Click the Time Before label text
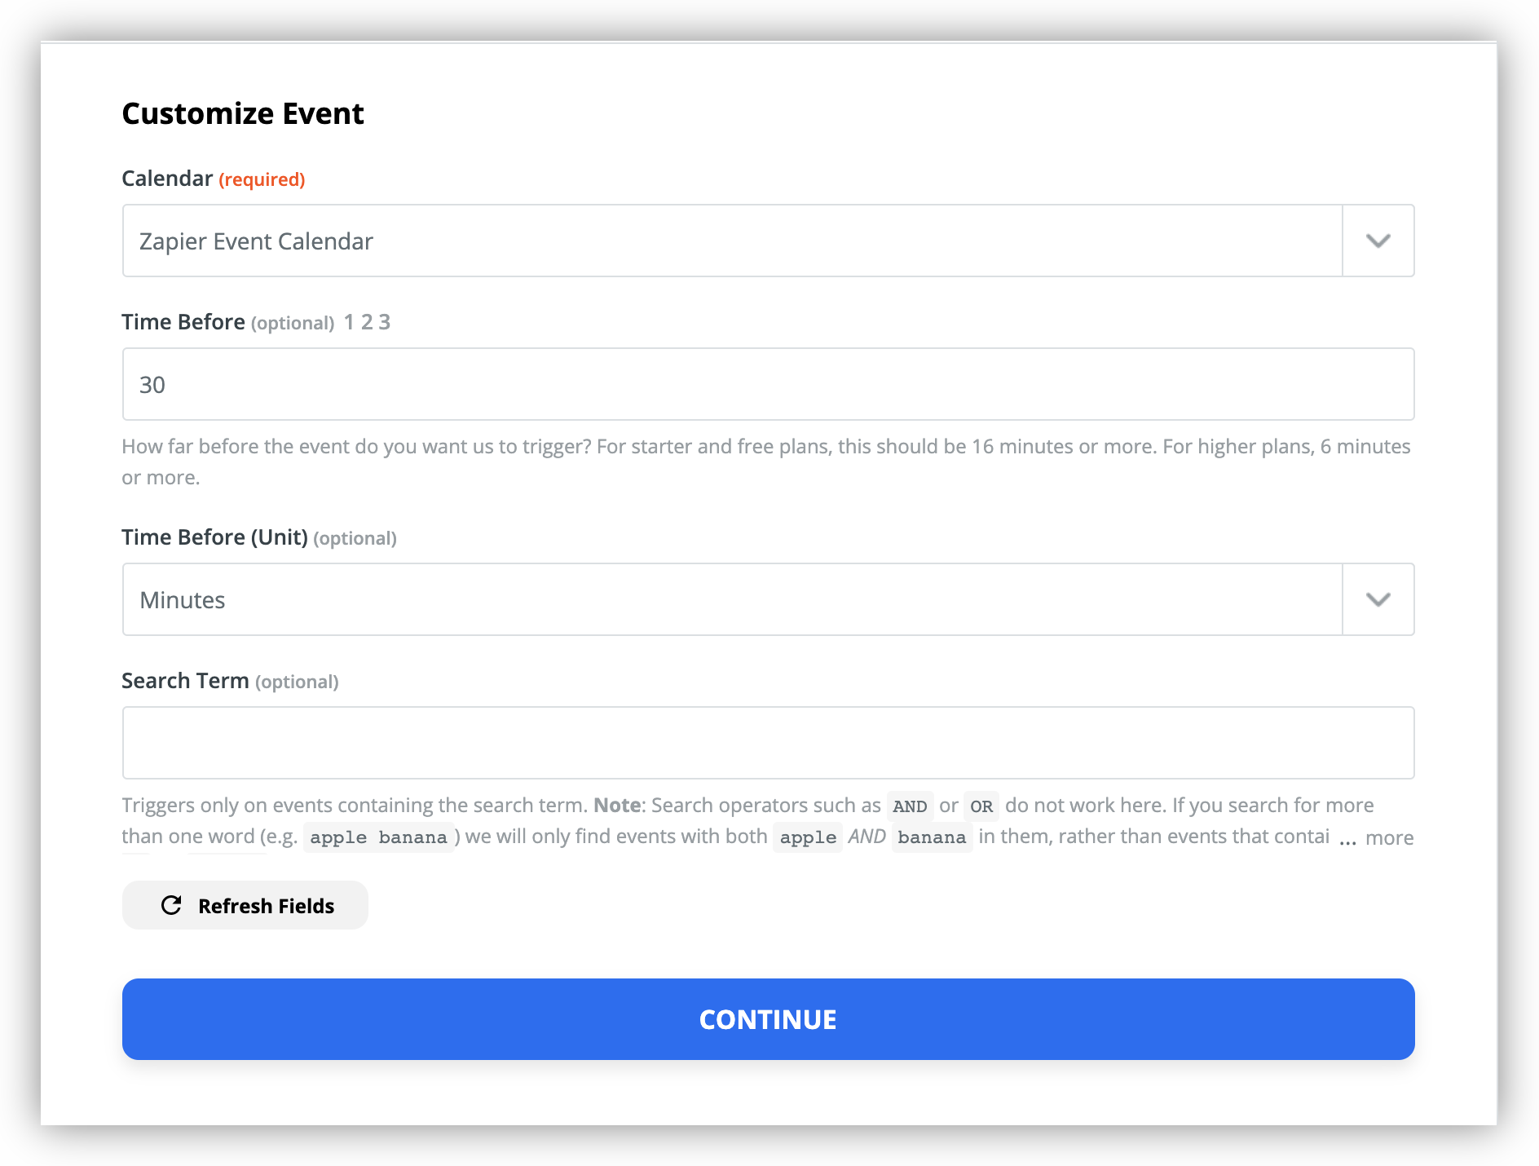Viewport: 1539px width, 1166px height. (x=183, y=322)
